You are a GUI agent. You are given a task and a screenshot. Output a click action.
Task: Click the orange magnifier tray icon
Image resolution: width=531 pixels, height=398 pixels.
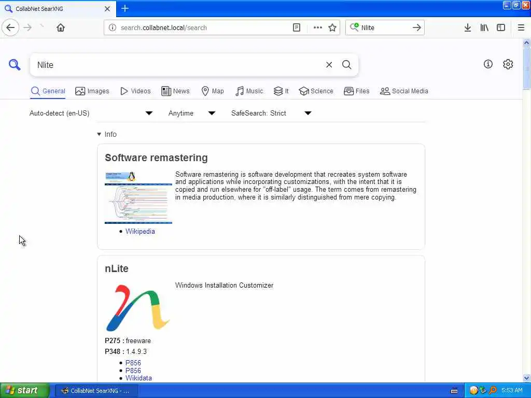click(x=493, y=390)
